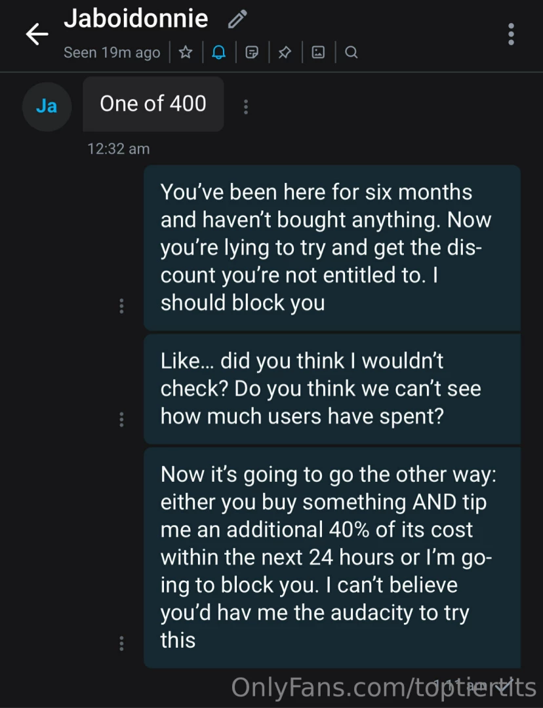The height and width of the screenshot is (708, 543).
Task: Tap the Ja profile avatar
Action: [46, 106]
